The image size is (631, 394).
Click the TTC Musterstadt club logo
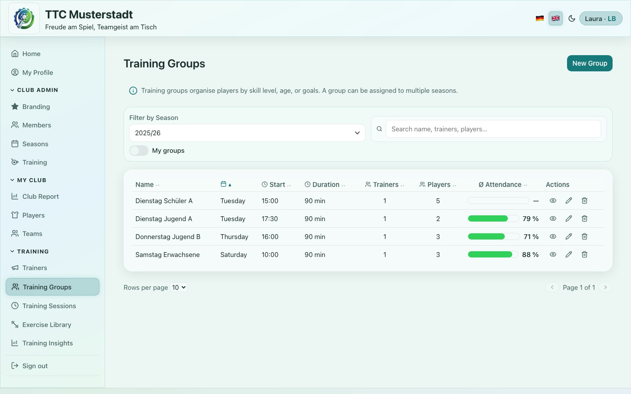pos(24,18)
